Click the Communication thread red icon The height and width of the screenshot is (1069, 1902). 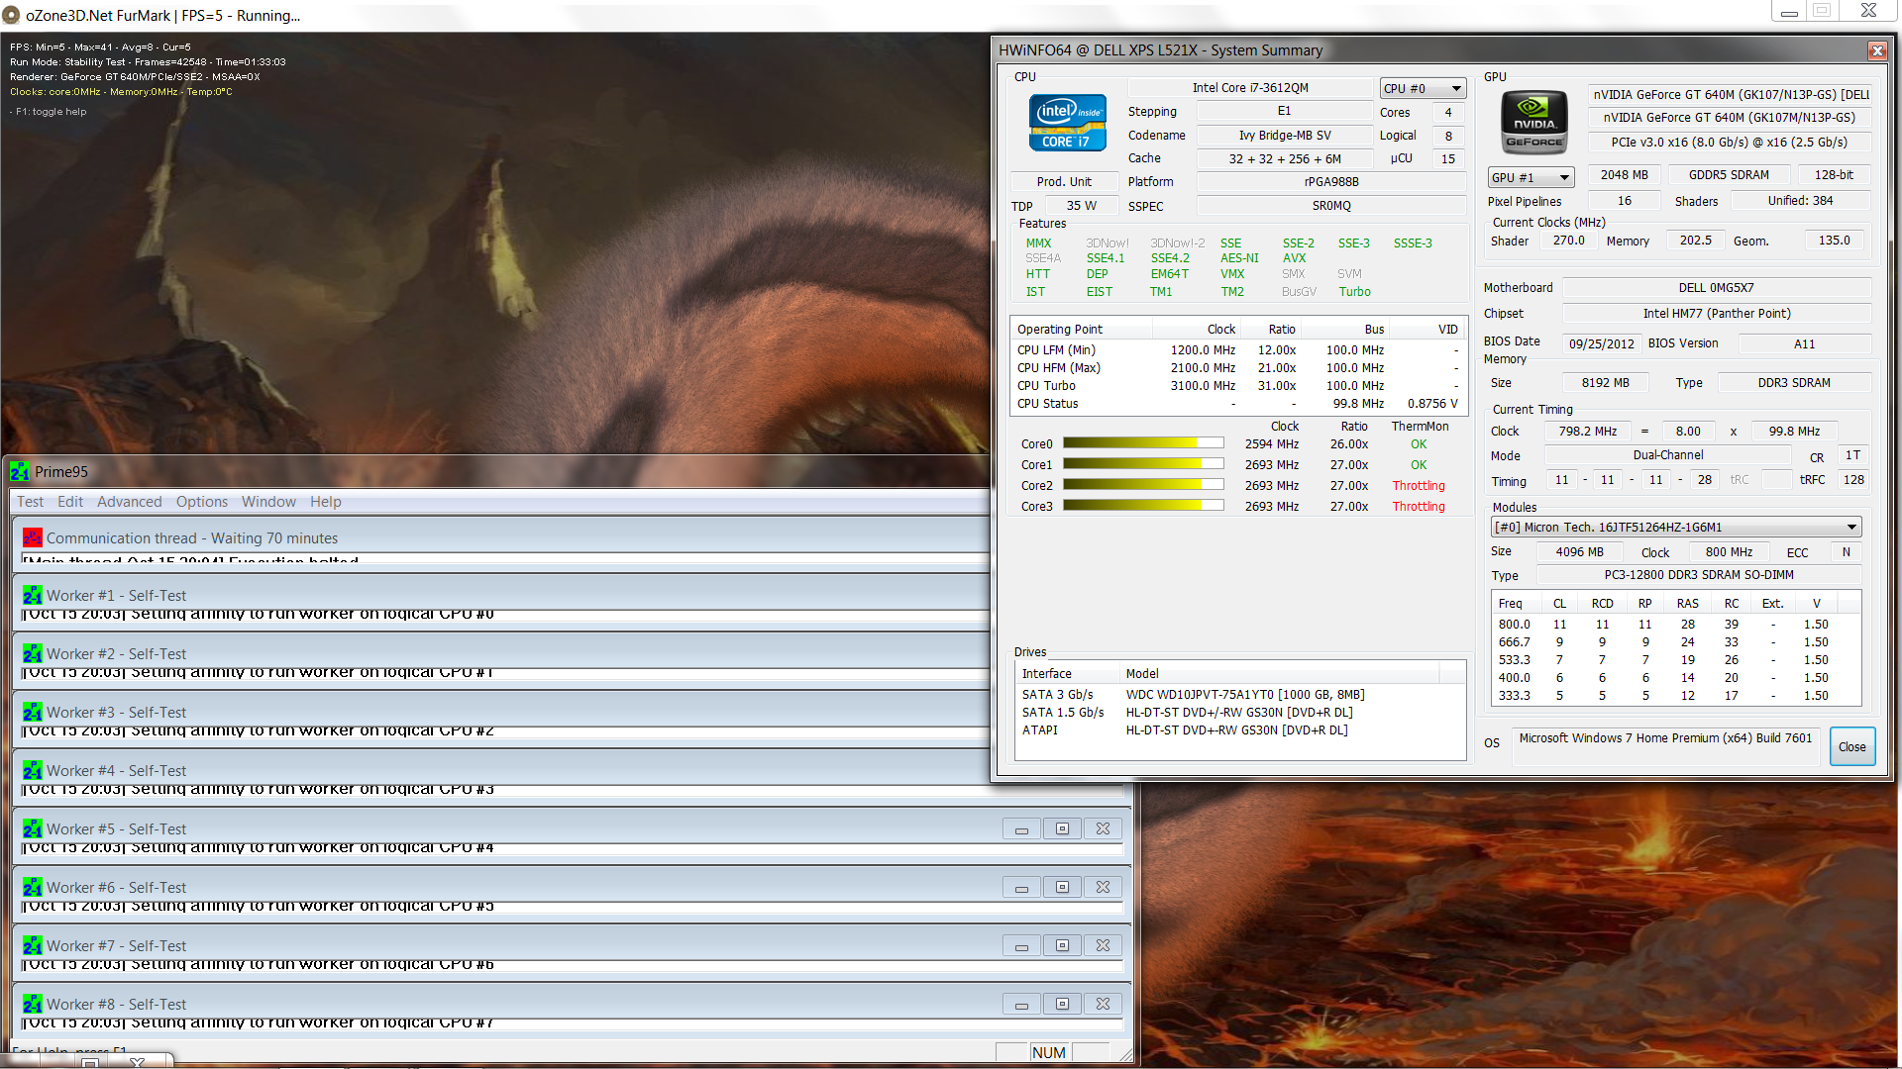pos(33,537)
